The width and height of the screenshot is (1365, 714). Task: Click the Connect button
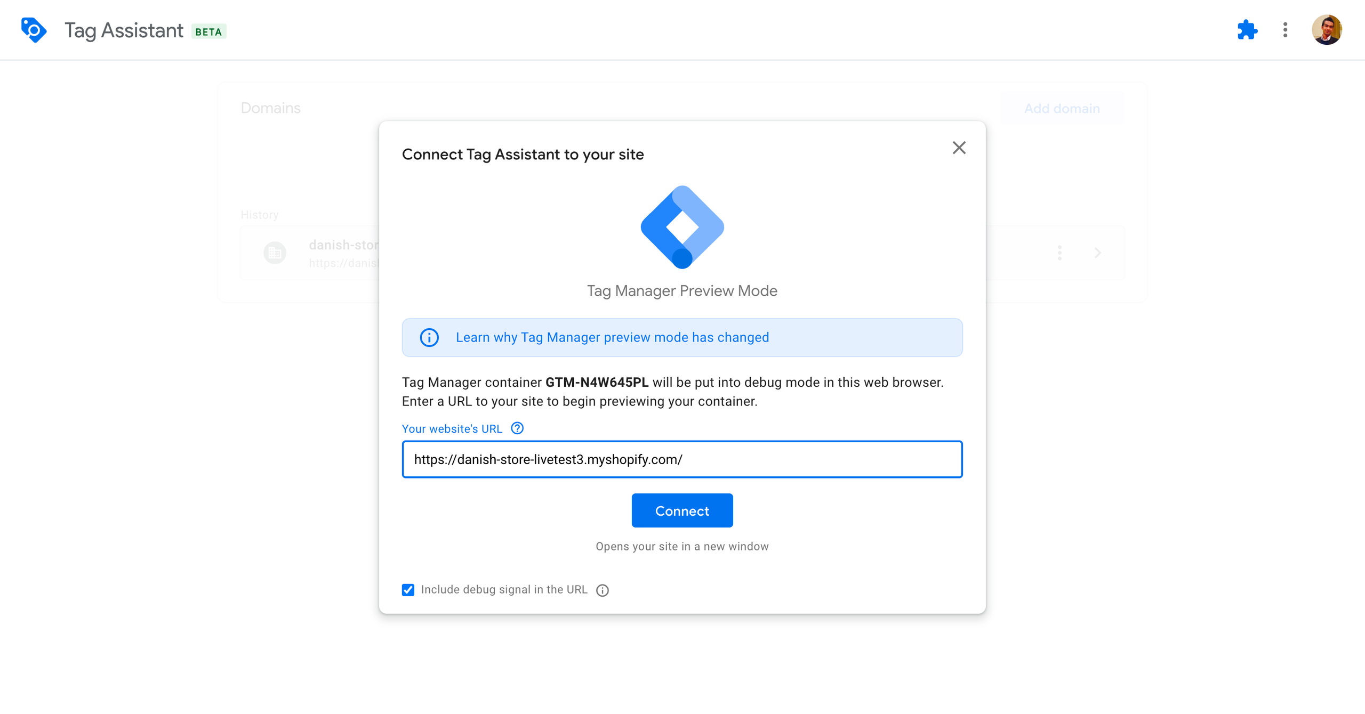point(682,511)
